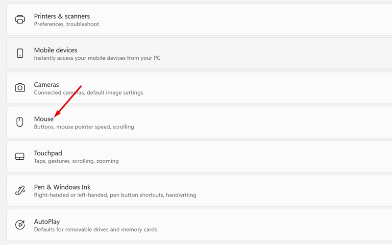The width and height of the screenshot is (392, 245).
Task: Click the Mobile devices phone icon
Action: click(20, 53)
